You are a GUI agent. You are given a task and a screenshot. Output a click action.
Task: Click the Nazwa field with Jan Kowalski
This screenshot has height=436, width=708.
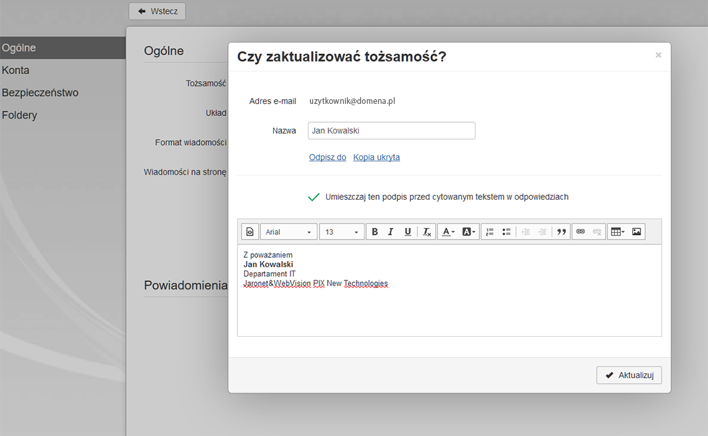pos(391,131)
